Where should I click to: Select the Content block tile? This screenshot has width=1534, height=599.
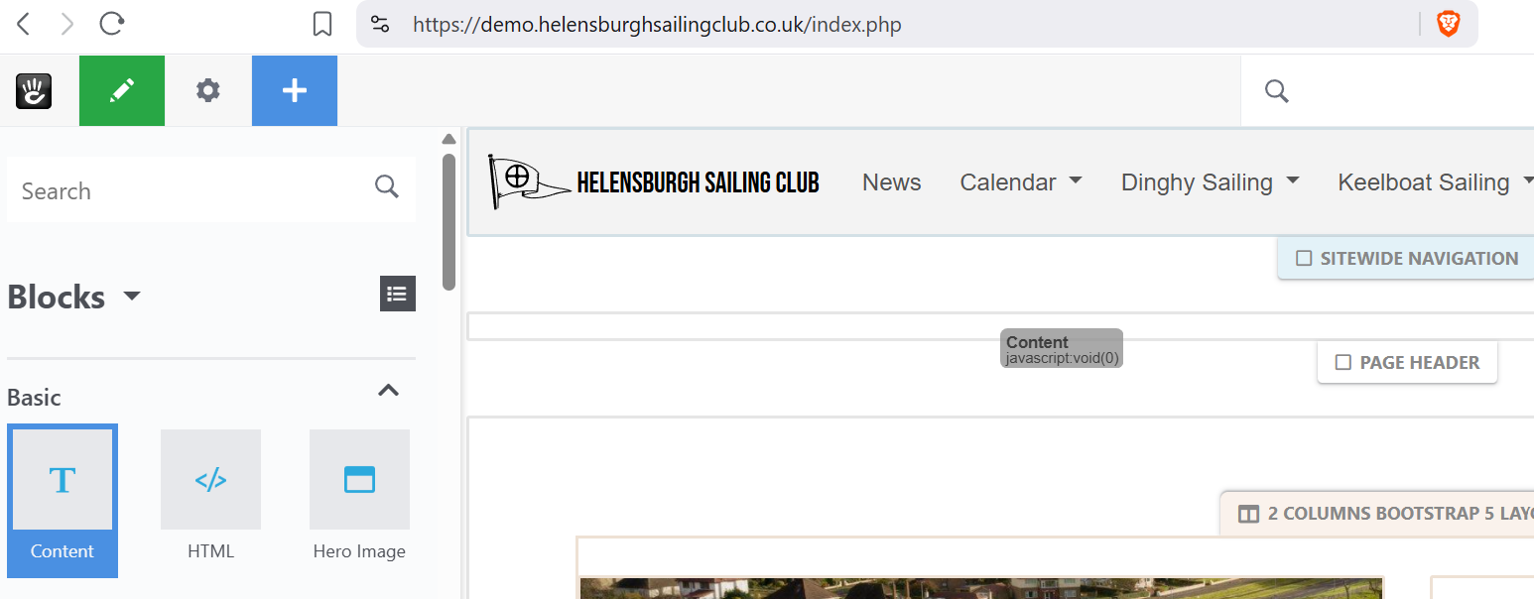63,501
